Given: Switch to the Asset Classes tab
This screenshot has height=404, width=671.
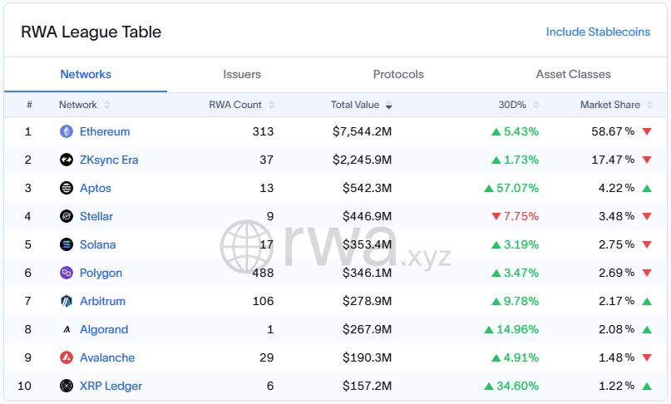Looking at the screenshot, I should 574,75.
